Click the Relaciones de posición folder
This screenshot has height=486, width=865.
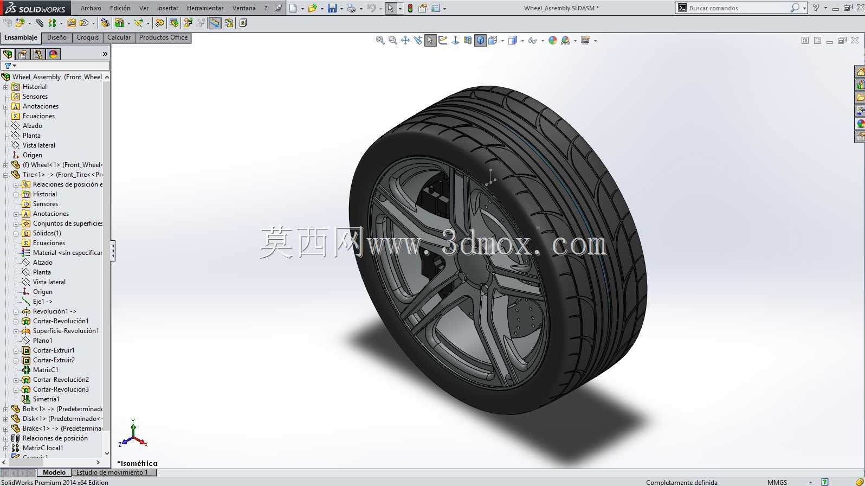(55, 438)
